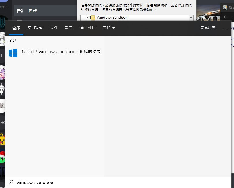Click the 全部 section heading
Image resolution: width=234 pixels, height=188 pixels.
12,40
